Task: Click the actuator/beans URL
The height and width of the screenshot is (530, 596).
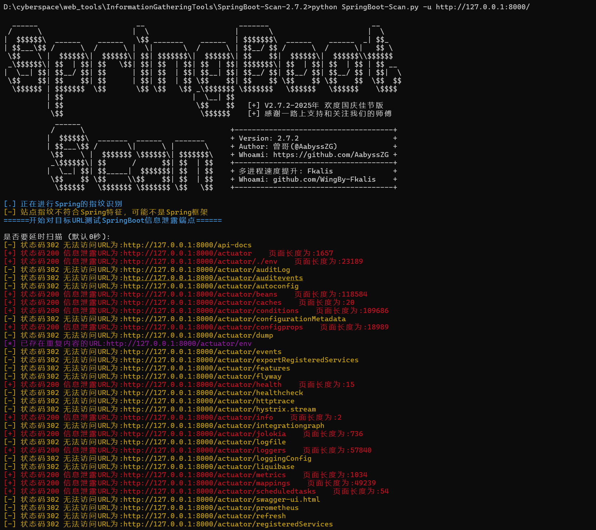Action: [200, 294]
